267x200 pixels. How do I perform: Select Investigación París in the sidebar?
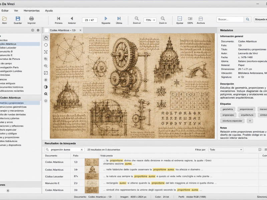[x=9, y=67]
